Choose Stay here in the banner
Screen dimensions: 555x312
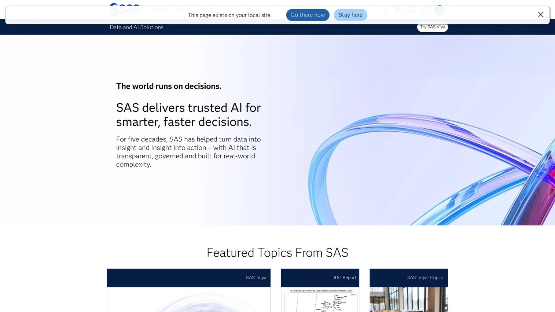pos(350,15)
